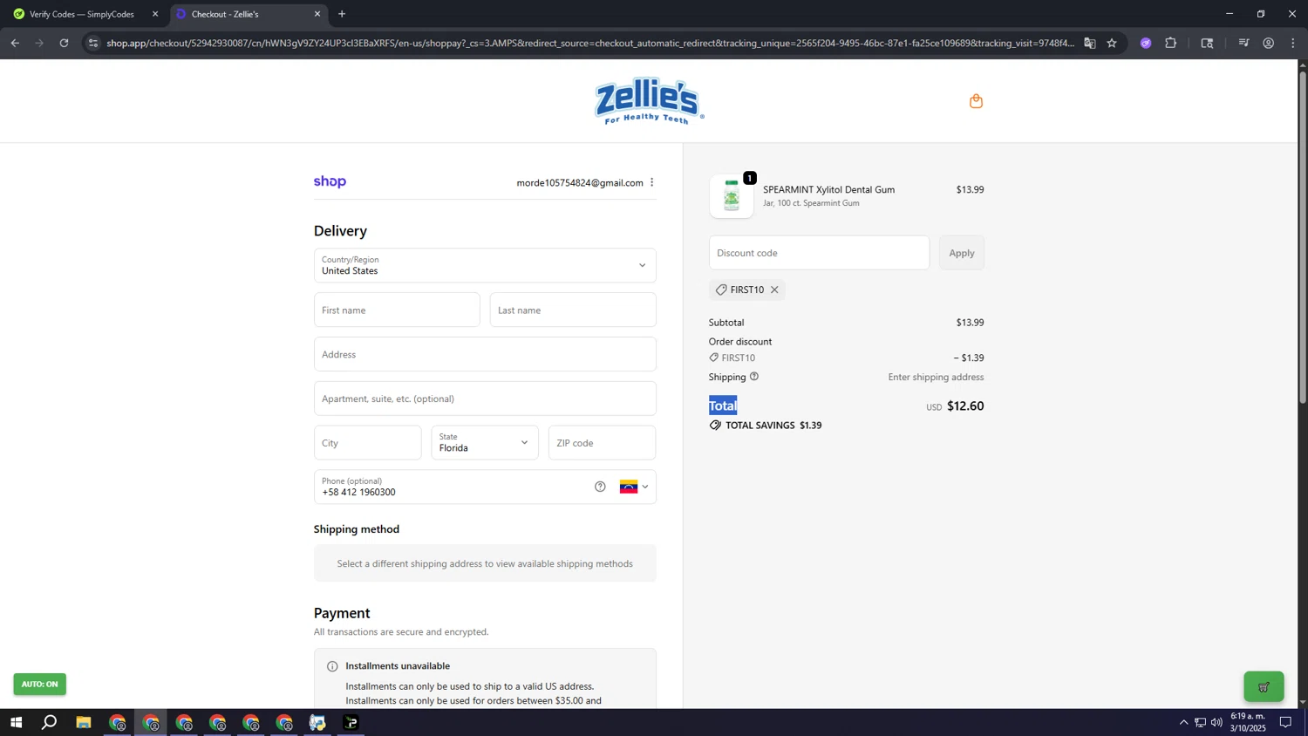Click the Shop logo
Viewport: 1308px width, 736px height.
coord(330,181)
